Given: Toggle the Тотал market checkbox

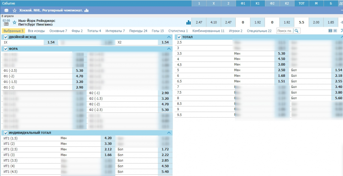Looking at the screenshot, I should tap(180, 37).
